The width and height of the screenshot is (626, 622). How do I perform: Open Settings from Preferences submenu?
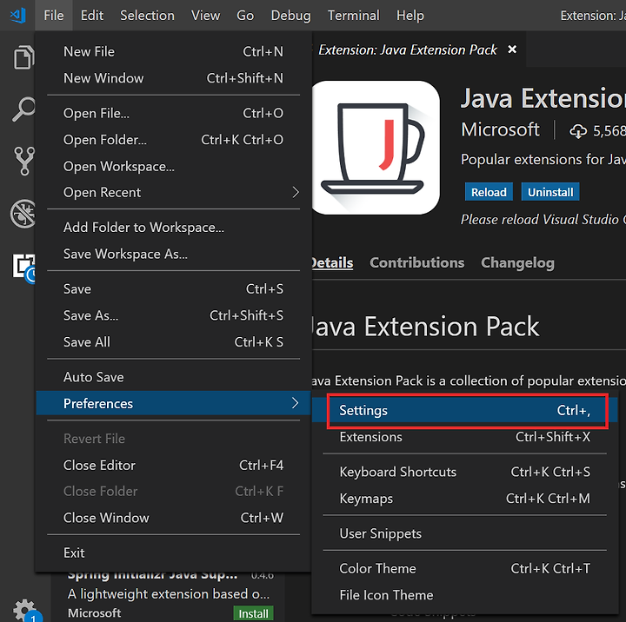(x=464, y=410)
